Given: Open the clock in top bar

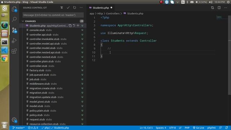Looking at the screenshot, I should [x=219, y=2].
